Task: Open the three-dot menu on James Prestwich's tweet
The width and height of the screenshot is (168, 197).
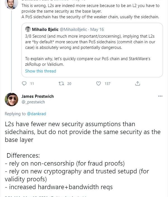Action: [x=160, y=96]
